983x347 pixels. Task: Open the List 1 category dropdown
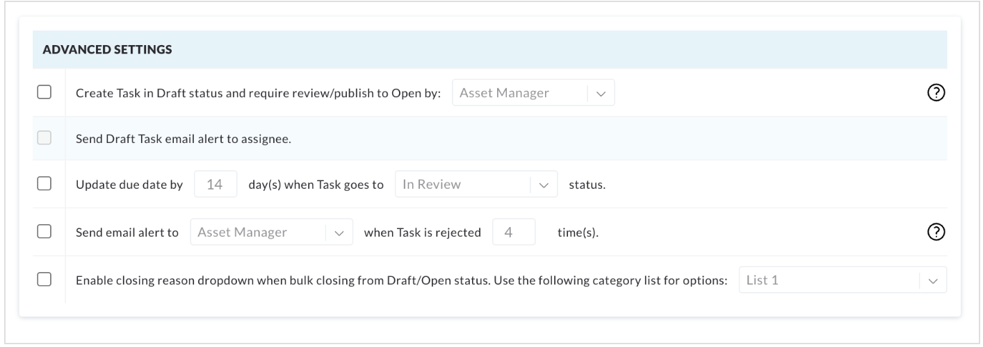843,280
